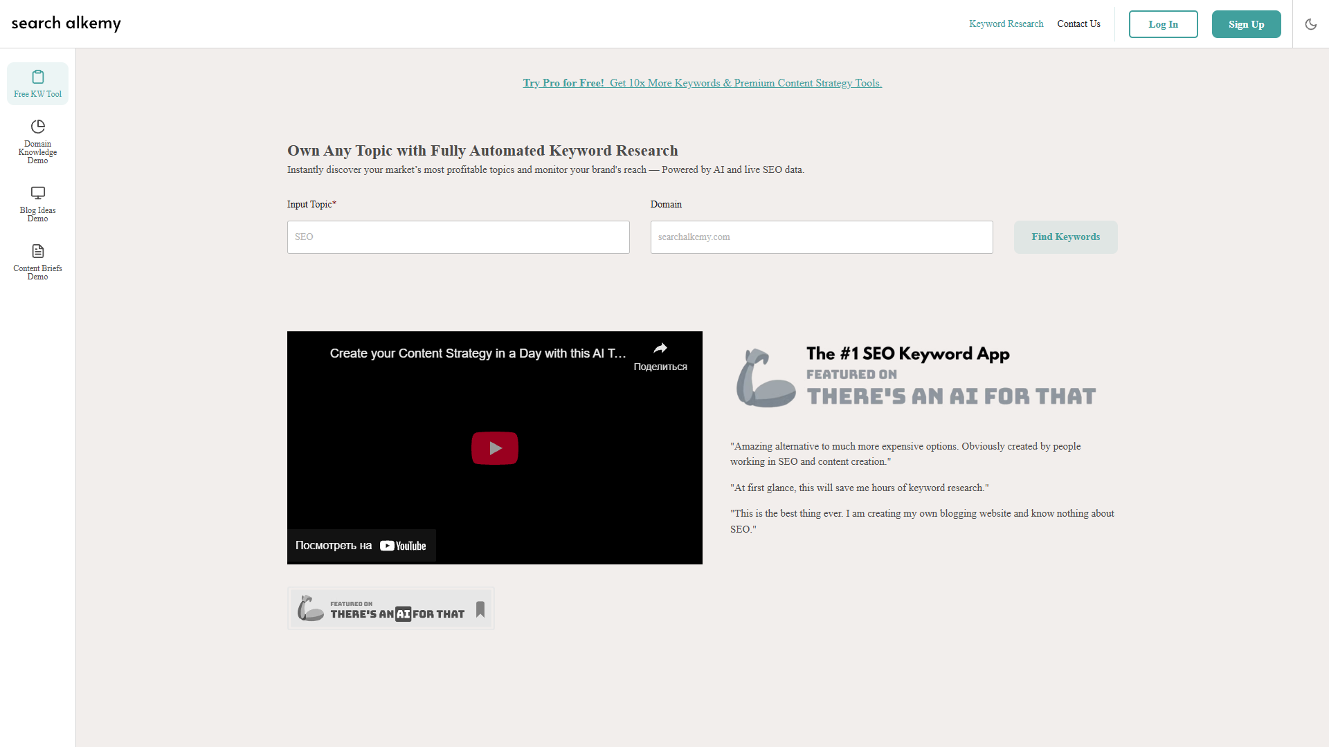Screen dimensions: 1329x747
Task: Click the video Share arrow icon
Action: [x=660, y=349]
